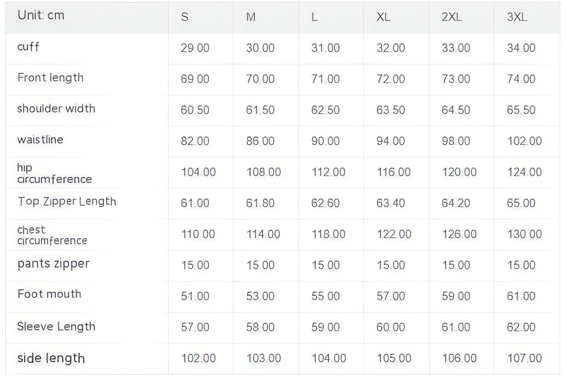This screenshot has width=566, height=377.
Task: Select the "waistline" row label
Action: click(40, 140)
